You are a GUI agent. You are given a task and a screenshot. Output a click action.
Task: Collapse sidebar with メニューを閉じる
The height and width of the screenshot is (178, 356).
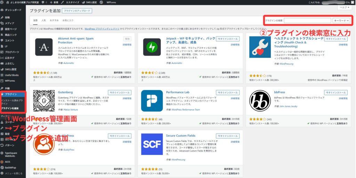[x=13, y=173]
